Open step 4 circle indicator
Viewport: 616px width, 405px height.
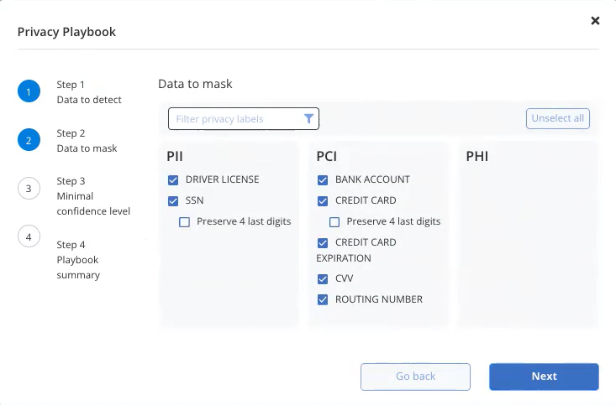pos(29,236)
